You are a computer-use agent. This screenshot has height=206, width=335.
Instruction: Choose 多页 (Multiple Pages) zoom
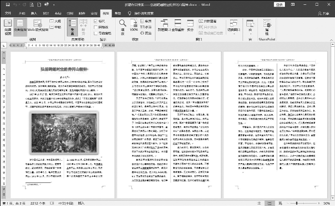coord(146,27)
